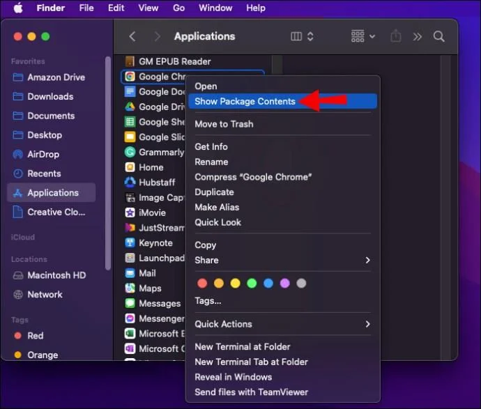Apply the purple tag color dot

coord(284,284)
